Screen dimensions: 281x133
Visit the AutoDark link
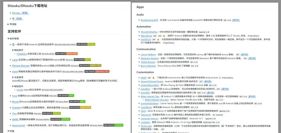point(145,89)
